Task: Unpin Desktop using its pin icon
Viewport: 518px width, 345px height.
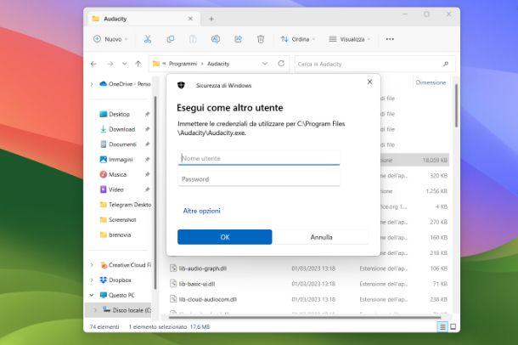Action: pyautogui.click(x=148, y=114)
